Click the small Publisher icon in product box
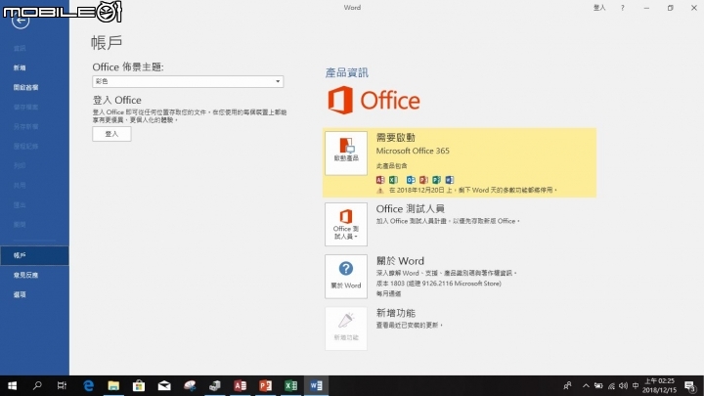 [436, 180]
